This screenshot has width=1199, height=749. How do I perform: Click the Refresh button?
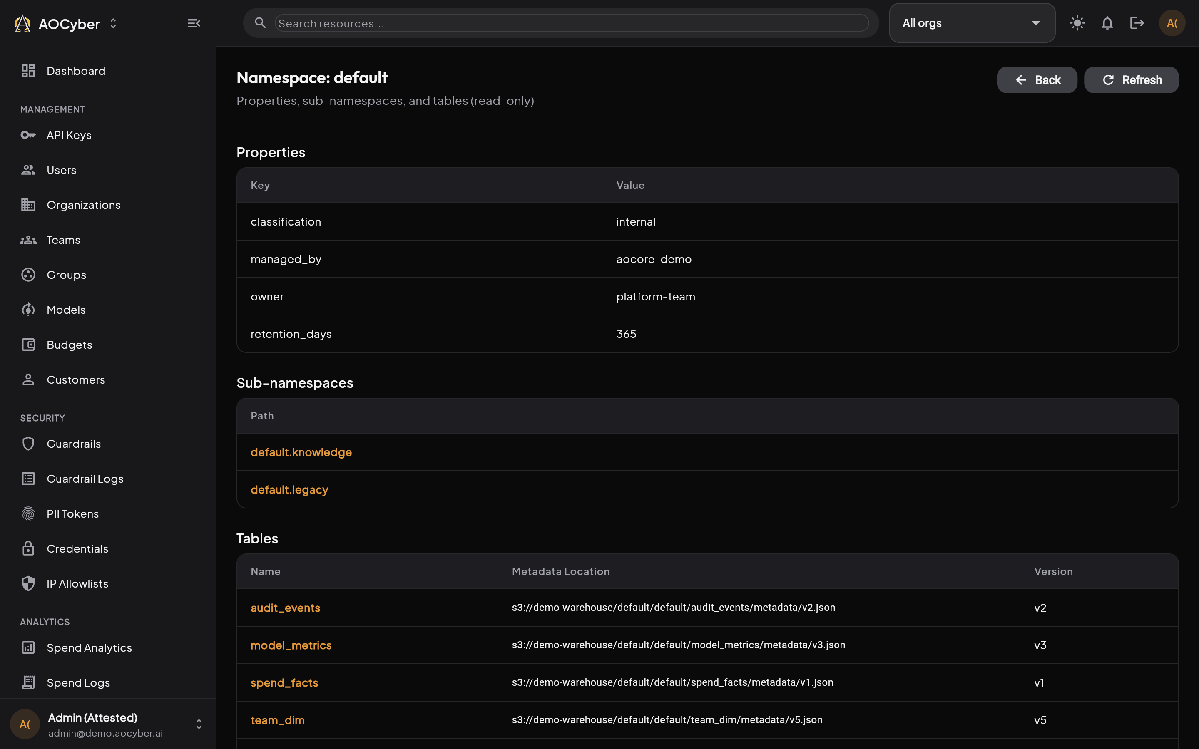1131,80
